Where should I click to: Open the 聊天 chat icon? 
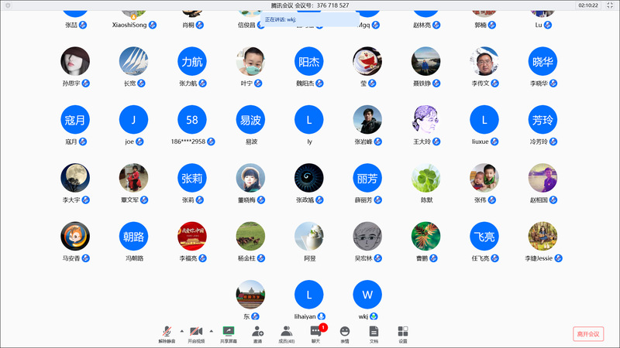tap(315, 331)
